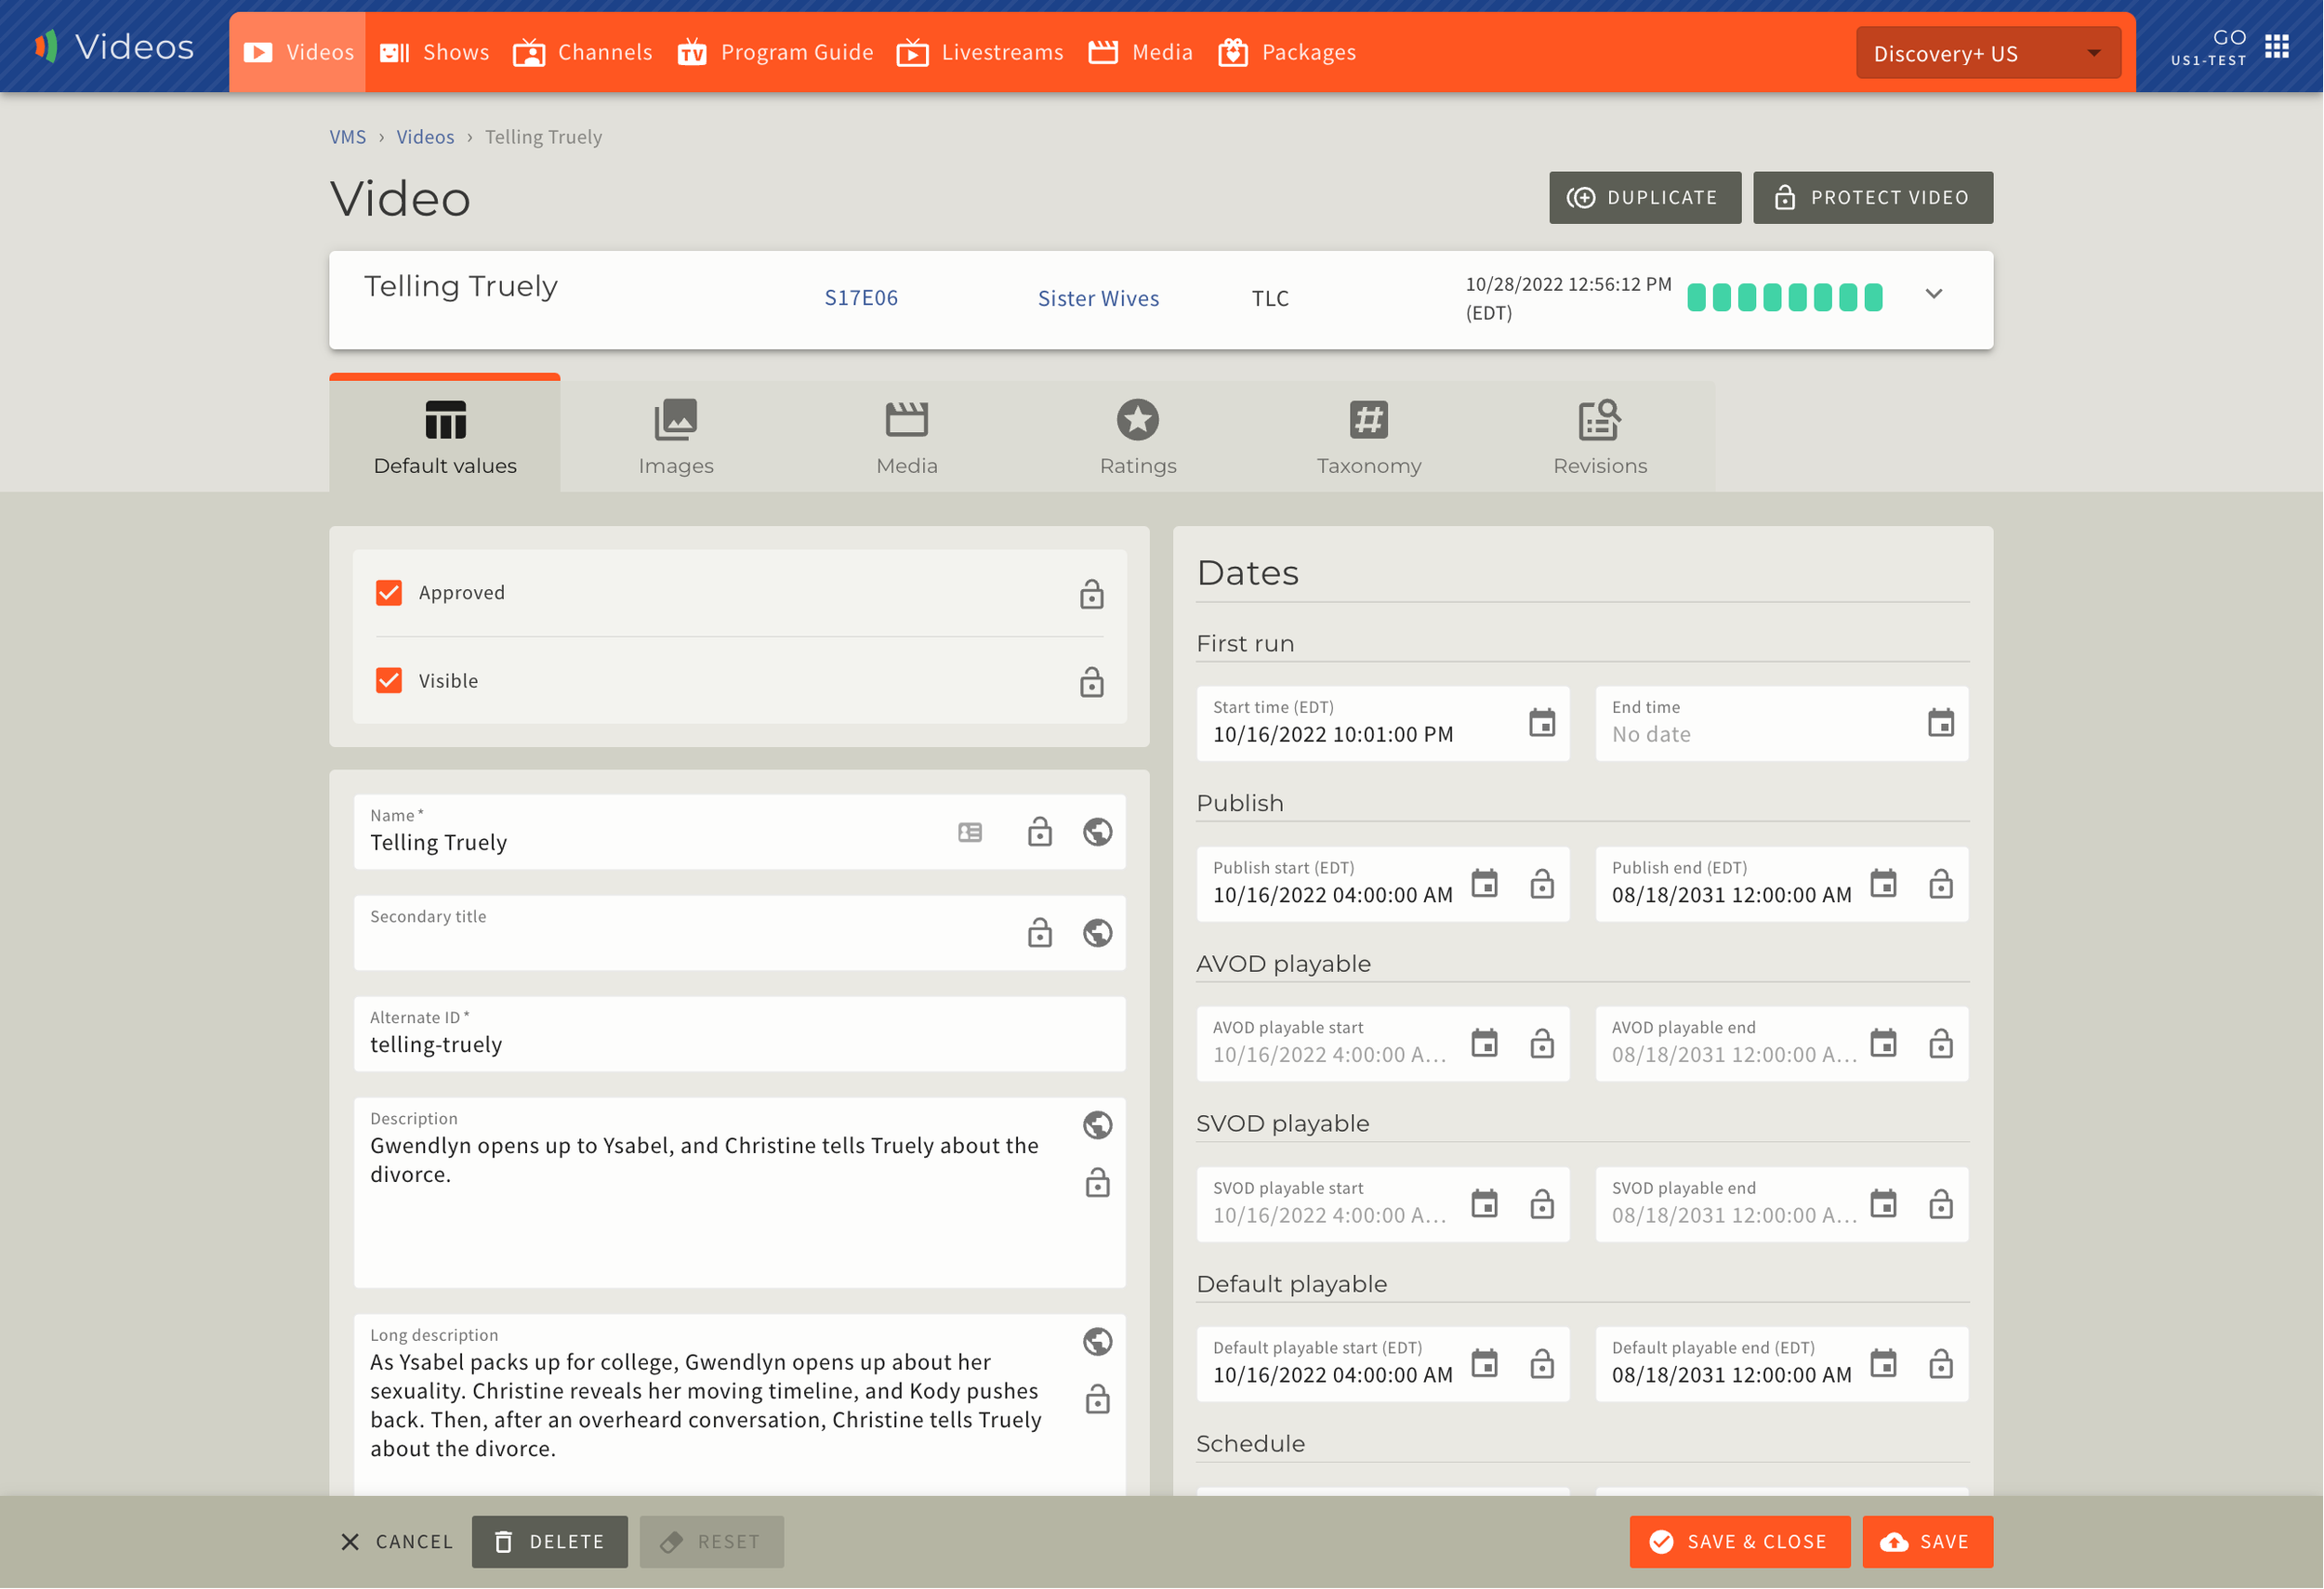The height and width of the screenshot is (1589, 2324).
Task: Switch to the Taxonomy tab
Action: coord(1369,438)
